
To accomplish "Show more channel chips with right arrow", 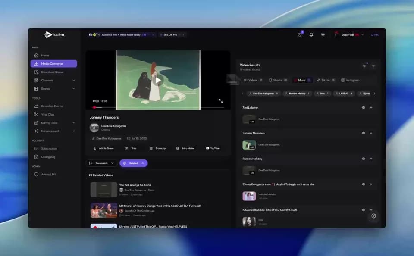I will pos(374,94).
